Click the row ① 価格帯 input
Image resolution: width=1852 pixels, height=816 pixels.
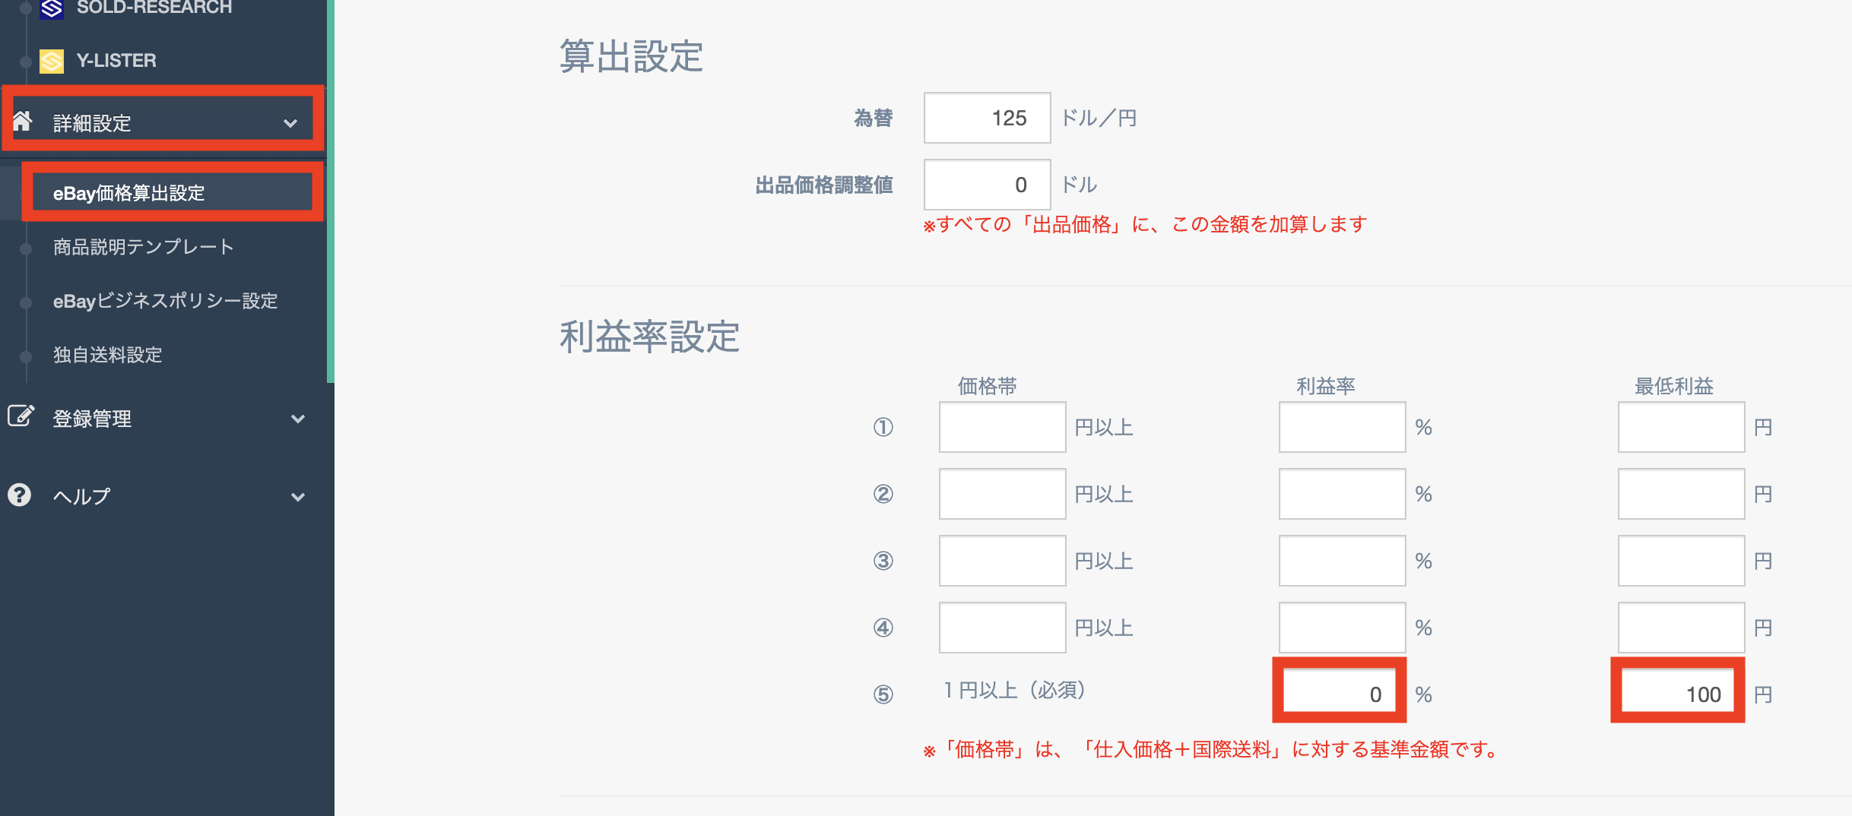click(1002, 427)
